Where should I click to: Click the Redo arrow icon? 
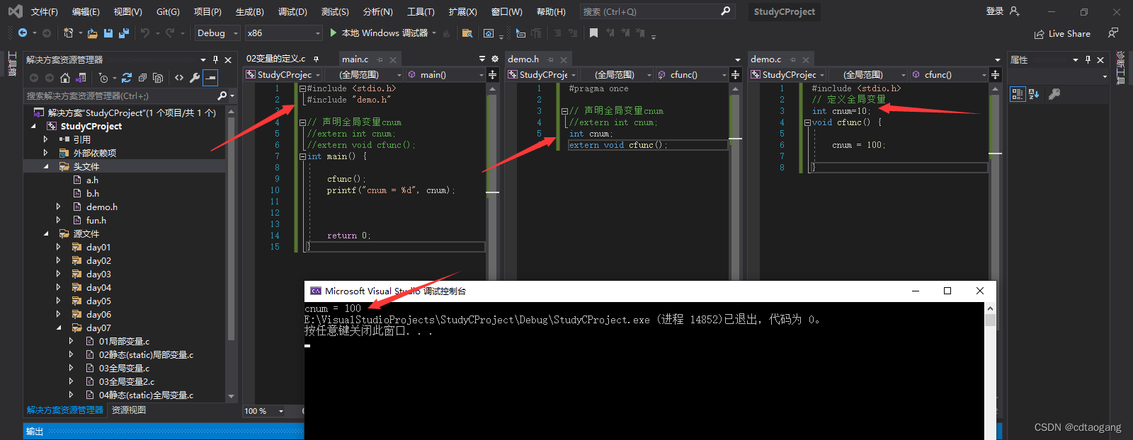pyautogui.click(x=170, y=33)
